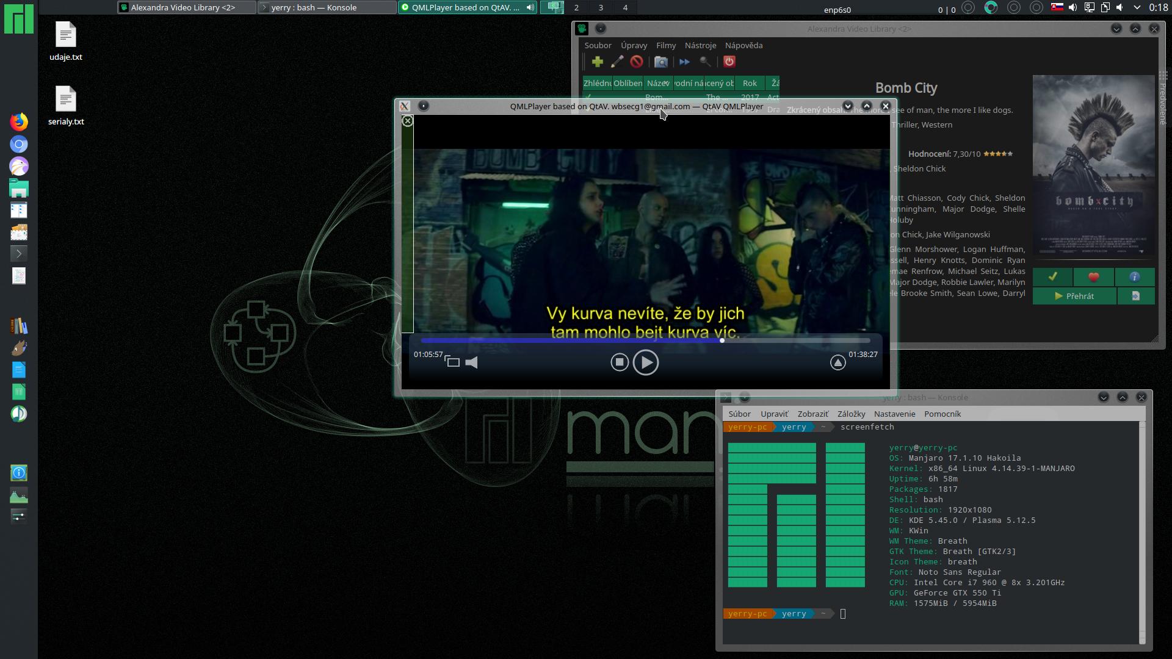1172x659 pixels.
Task: Toggle fullscreen icon in the player controls
Action: tap(452, 362)
